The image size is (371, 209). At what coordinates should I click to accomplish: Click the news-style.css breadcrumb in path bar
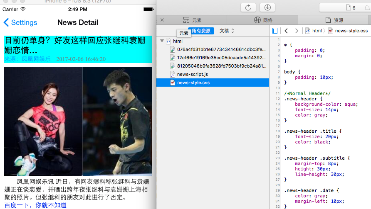348,31
